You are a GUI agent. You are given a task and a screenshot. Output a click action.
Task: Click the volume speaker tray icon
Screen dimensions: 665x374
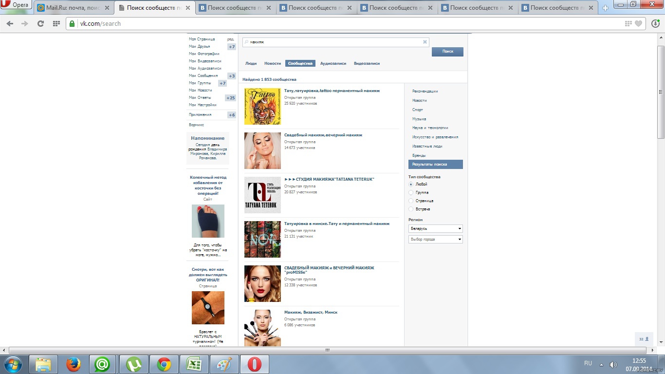(613, 364)
